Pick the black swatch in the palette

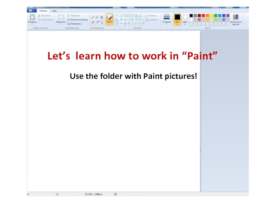point(191,16)
